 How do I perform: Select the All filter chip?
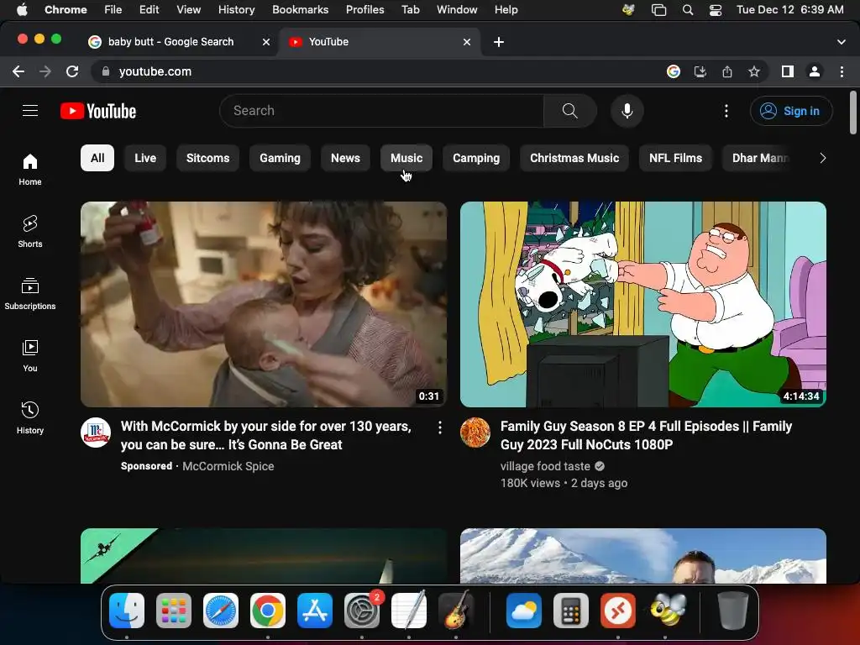(97, 158)
